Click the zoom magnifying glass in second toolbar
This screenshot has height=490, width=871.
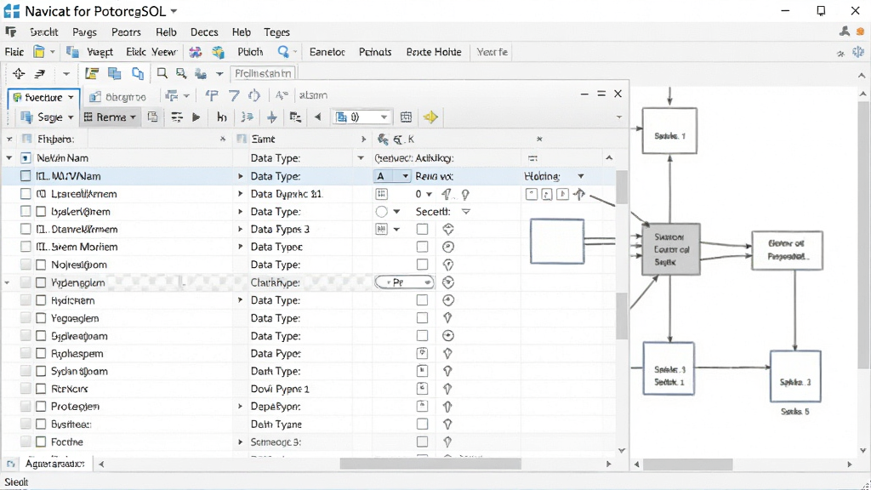coord(162,73)
